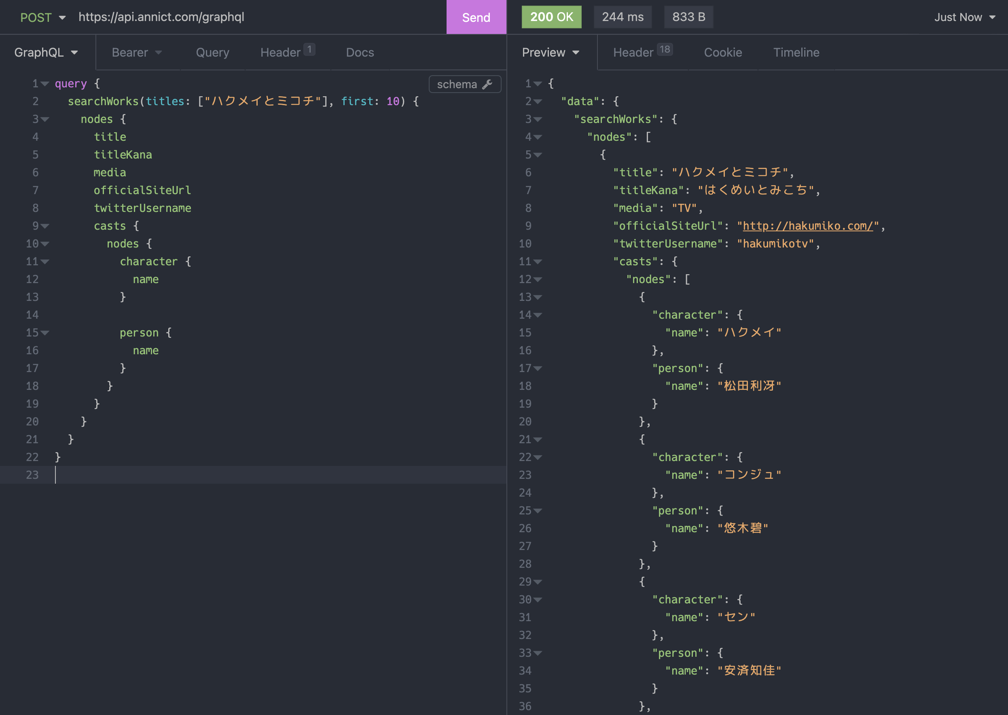Click the Send button
This screenshot has height=715, width=1008.
(x=476, y=17)
